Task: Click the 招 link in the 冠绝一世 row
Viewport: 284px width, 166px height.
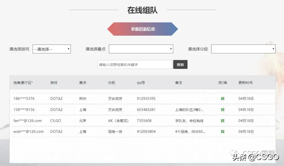Action: [222, 131]
